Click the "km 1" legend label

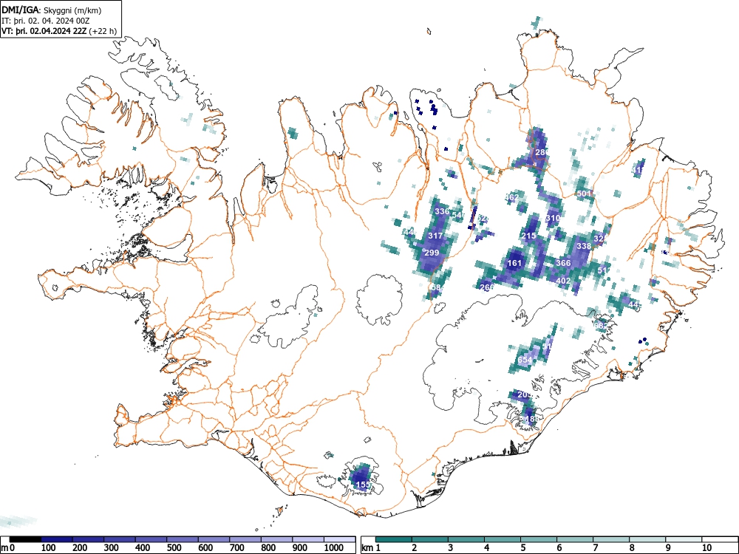point(372,548)
